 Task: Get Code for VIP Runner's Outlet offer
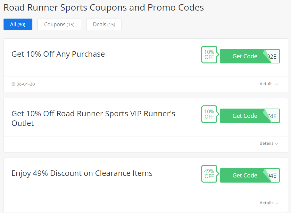[245, 116]
